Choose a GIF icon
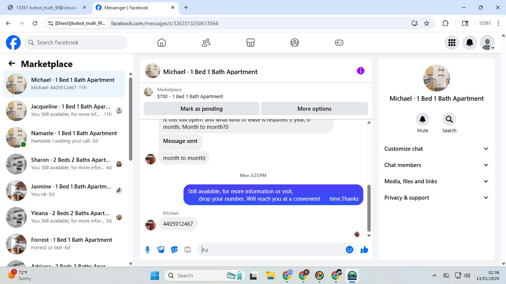This screenshot has width=506, height=284. (188, 250)
